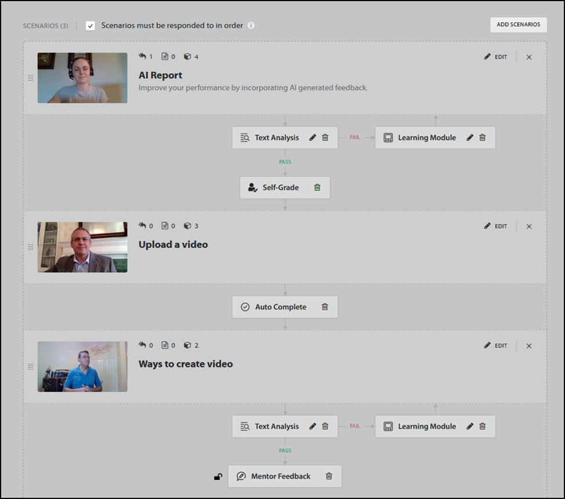The height and width of the screenshot is (499, 565).
Task: Uncheck Scenarios must be responded to in order
Action: 90,25
